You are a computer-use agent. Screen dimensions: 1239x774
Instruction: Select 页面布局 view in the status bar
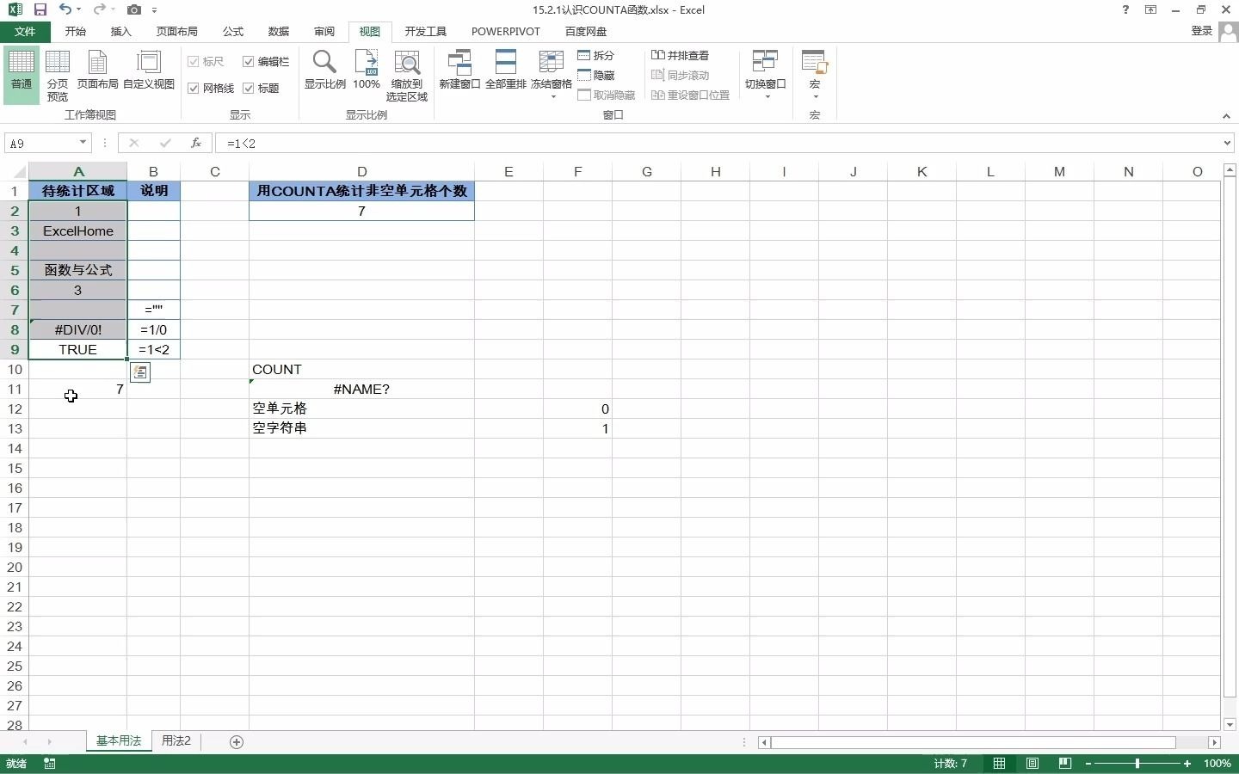click(1032, 764)
